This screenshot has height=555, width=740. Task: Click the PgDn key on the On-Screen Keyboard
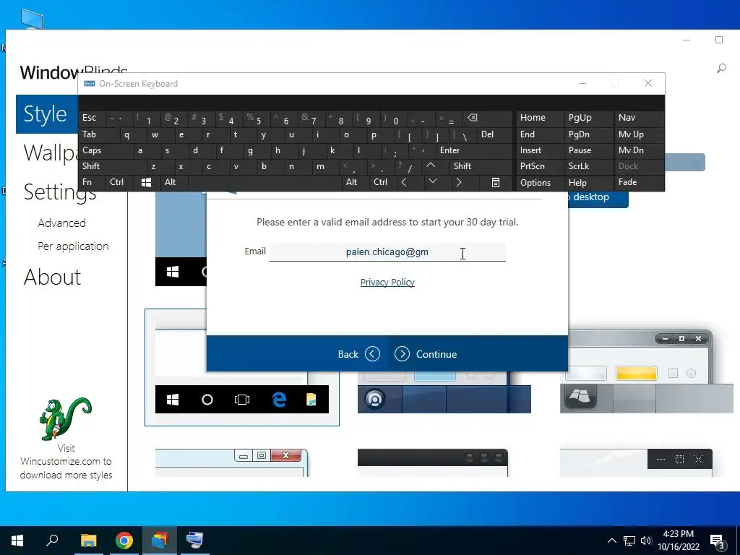[588, 134]
